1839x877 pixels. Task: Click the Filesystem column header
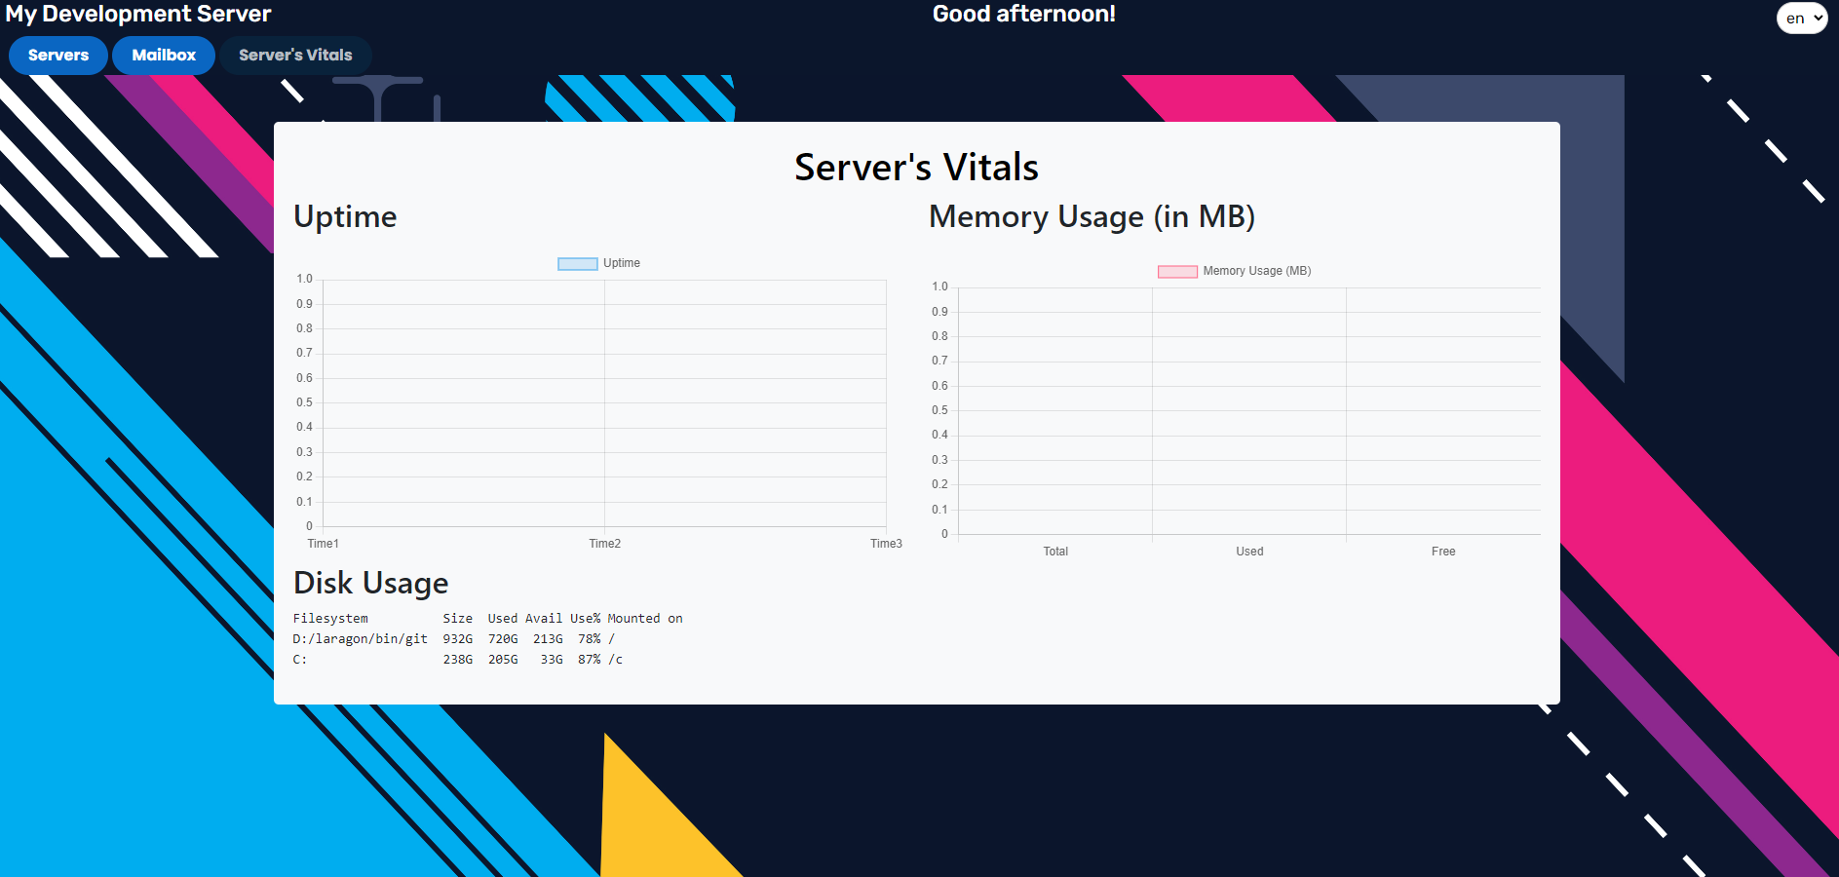(330, 619)
